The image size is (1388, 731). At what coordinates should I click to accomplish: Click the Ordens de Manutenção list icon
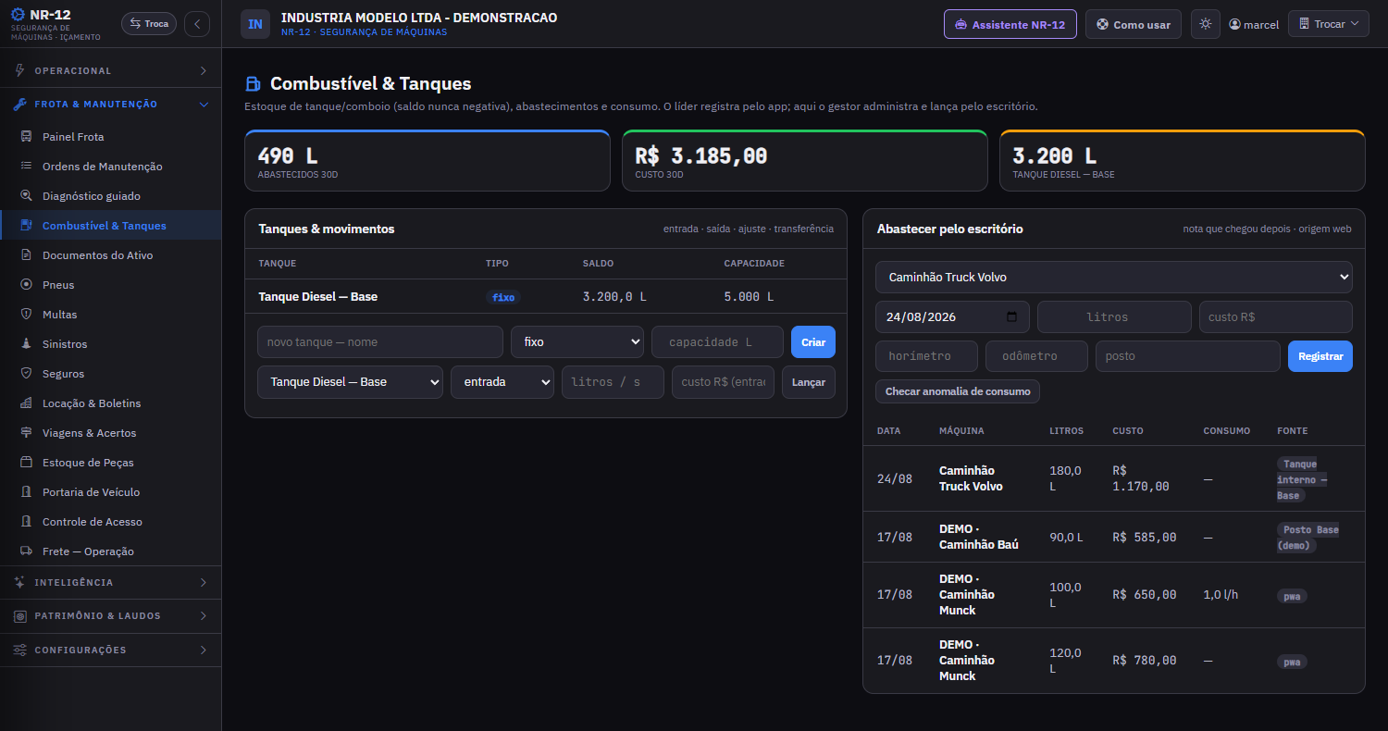[x=26, y=167]
